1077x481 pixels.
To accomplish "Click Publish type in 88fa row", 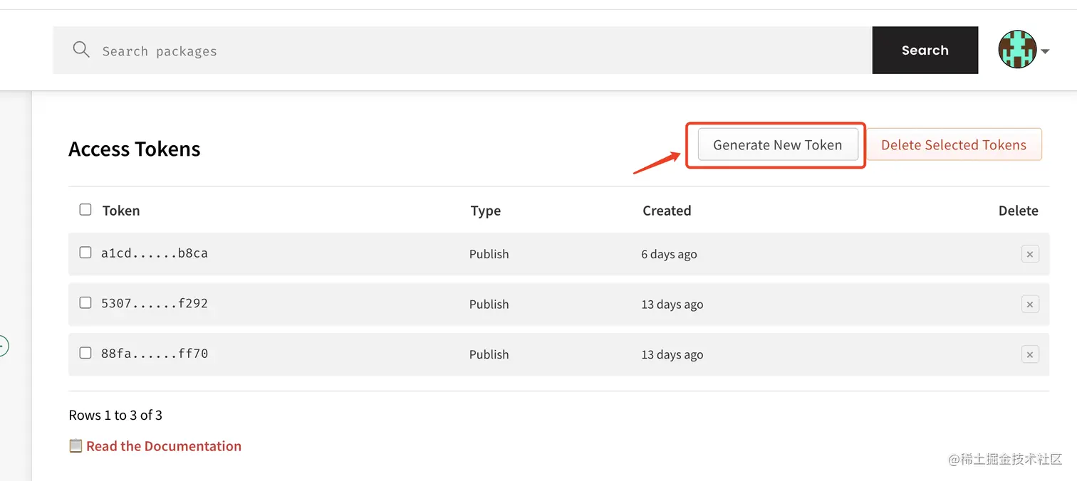I will [489, 354].
